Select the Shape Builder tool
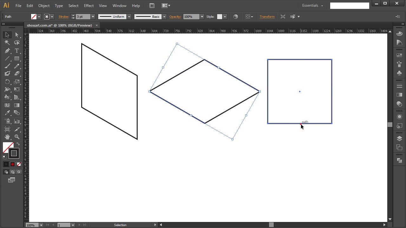The width and height of the screenshot is (406, 228). point(7,97)
